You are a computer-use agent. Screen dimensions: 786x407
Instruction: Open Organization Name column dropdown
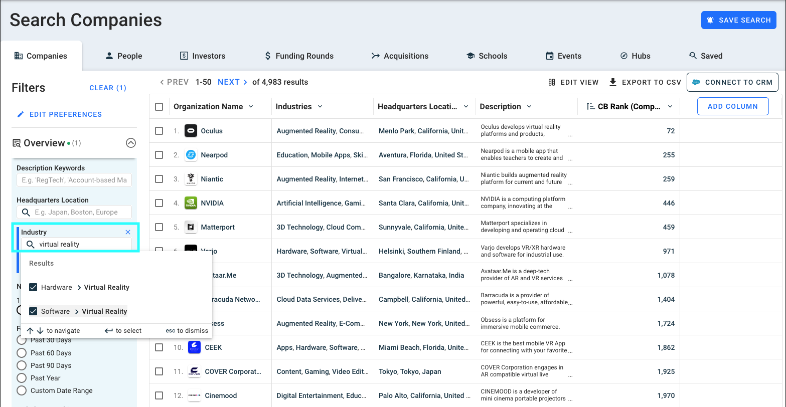[x=251, y=106]
